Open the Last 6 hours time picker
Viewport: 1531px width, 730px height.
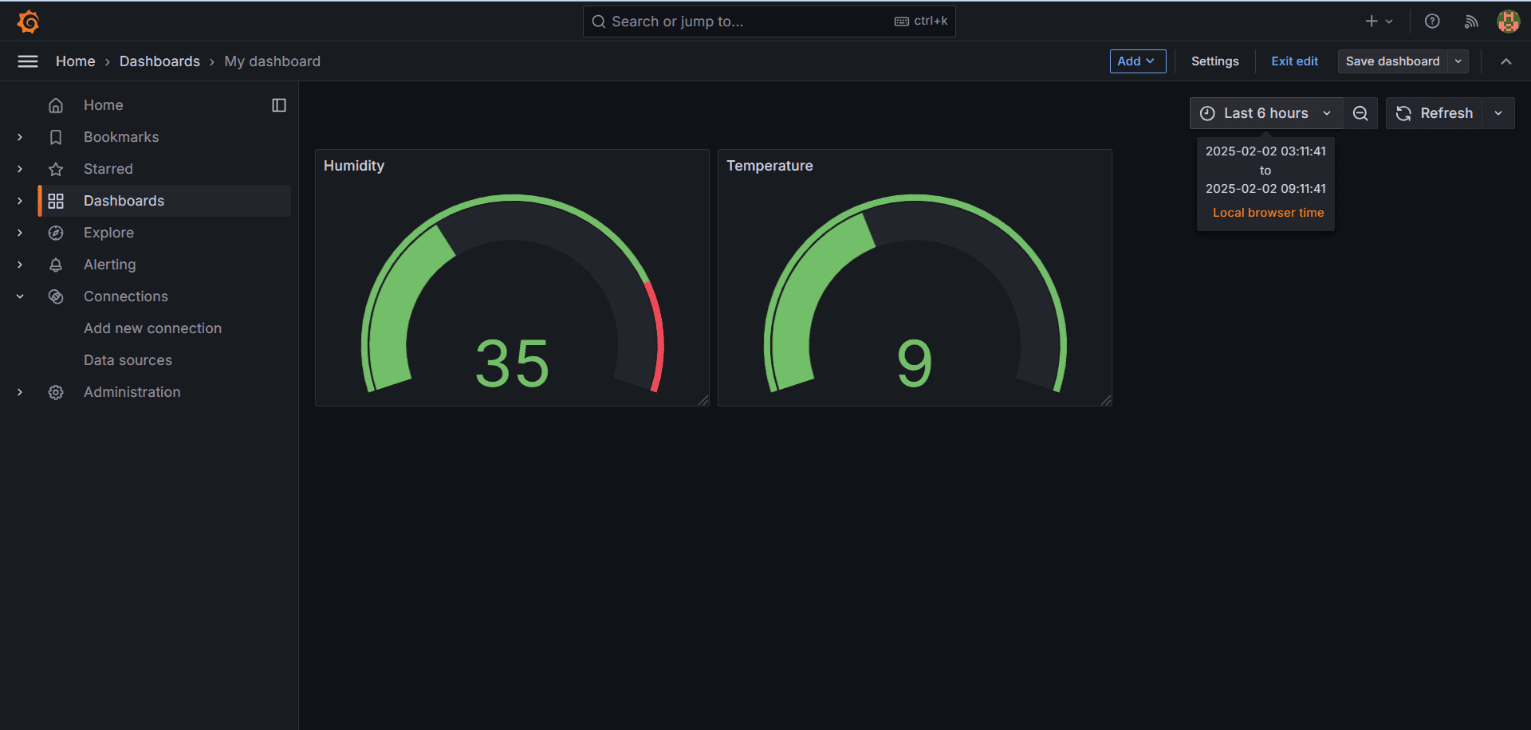[x=1265, y=112]
